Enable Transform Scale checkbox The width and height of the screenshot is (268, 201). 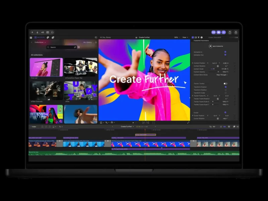(225, 93)
